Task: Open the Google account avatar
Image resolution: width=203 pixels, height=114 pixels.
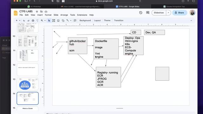Action: [x=192, y=13]
